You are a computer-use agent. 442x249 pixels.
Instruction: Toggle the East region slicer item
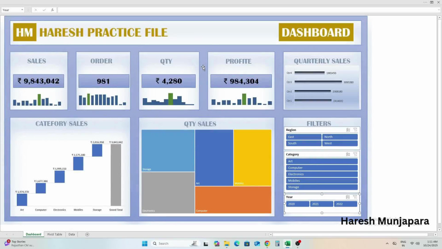(x=304, y=137)
